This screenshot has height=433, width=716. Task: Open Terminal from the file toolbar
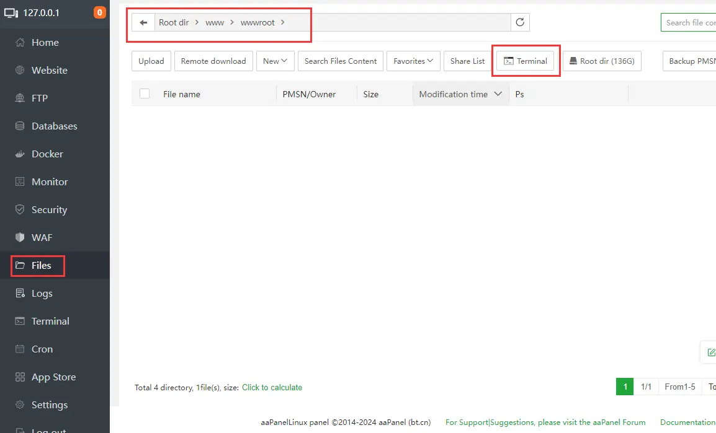click(526, 61)
